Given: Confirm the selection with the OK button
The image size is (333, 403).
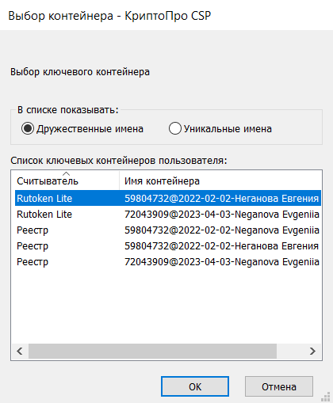Looking at the screenshot, I should point(195,386).
